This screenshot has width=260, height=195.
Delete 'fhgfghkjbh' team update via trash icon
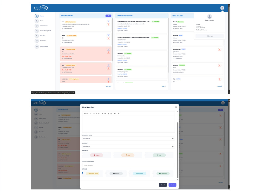(x=220, y=49)
